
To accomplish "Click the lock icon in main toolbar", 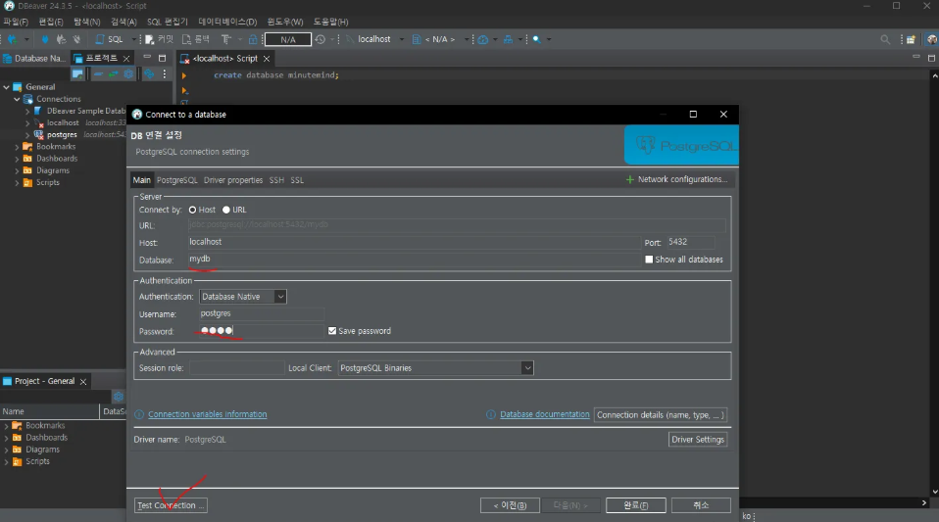I will click(x=253, y=39).
